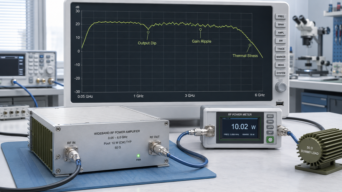The width and height of the screenshot is (342, 192).
Task: Click the '0.05 GHz' axis label
Action: pos(85,96)
